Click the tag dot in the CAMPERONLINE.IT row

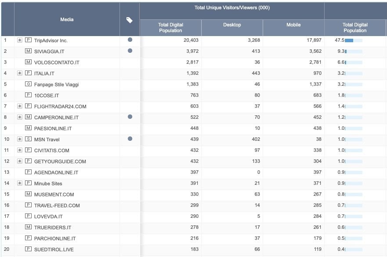pyautogui.click(x=130, y=117)
